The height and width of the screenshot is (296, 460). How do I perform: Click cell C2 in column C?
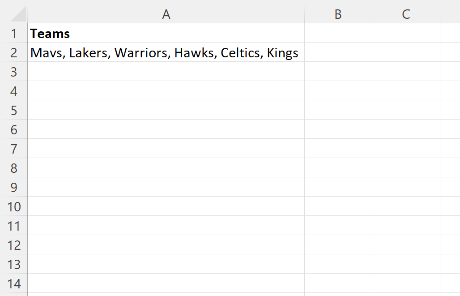[x=405, y=52]
